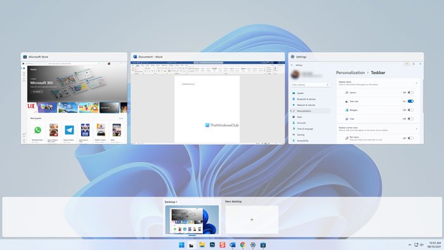
Task: Open Google Chrome from the taskbar
Action: coord(243,245)
